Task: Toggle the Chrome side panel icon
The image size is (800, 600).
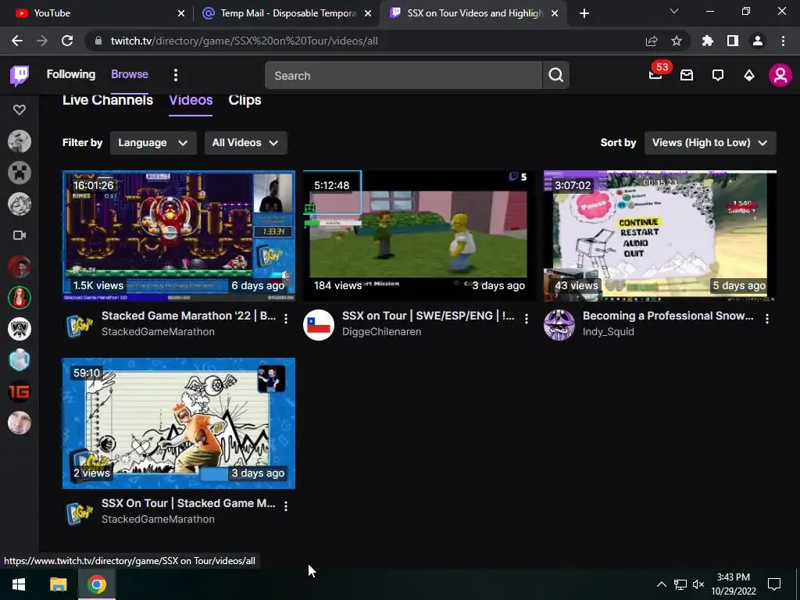Action: (x=733, y=41)
